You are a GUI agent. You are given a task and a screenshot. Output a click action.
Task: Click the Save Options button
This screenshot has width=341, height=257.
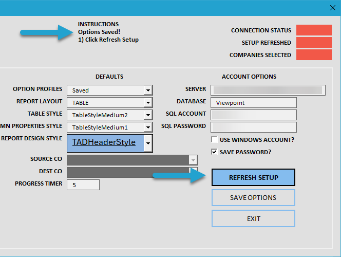click(253, 197)
